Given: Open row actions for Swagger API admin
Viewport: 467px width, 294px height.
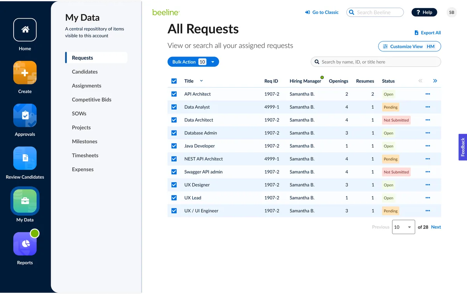Looking at the screenshot, I should [428, 172].
